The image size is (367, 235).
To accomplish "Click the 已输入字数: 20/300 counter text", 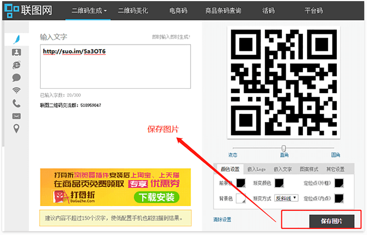I will pyautogui.click(x=60, y=95).
